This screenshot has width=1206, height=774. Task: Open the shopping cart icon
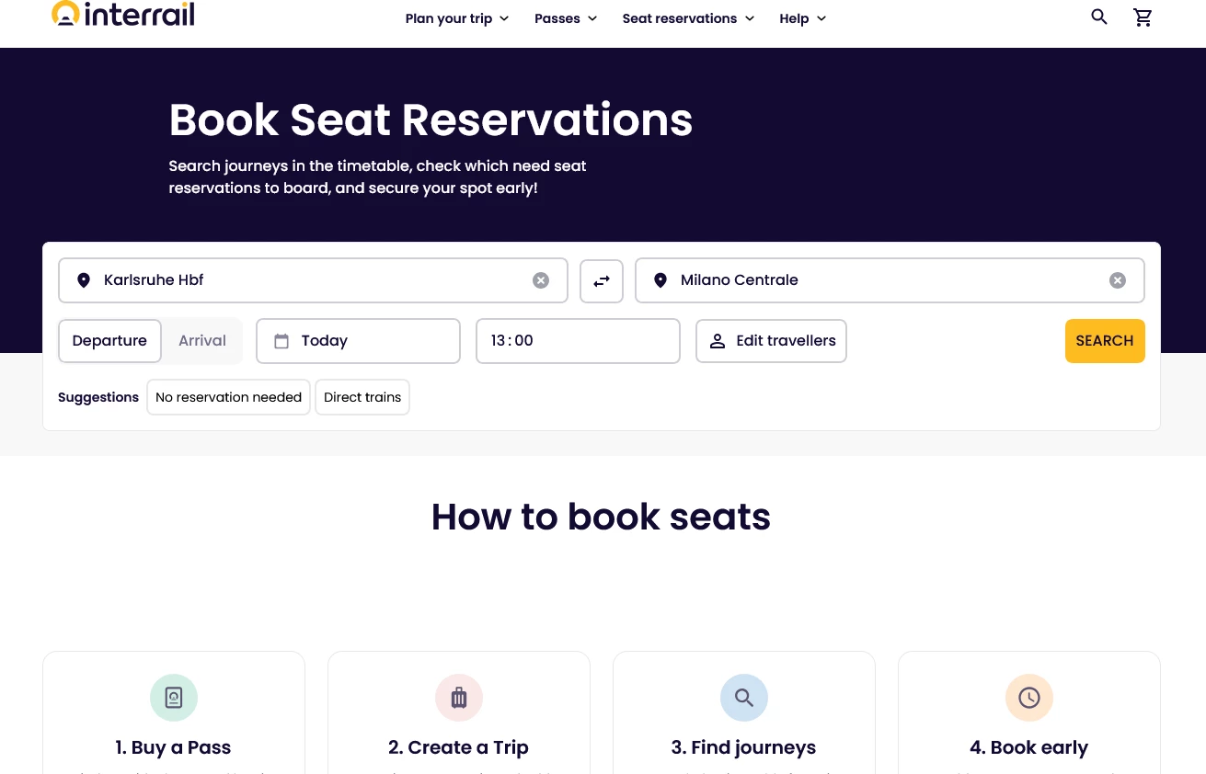pyautogui.click(x=1143, y=17)
